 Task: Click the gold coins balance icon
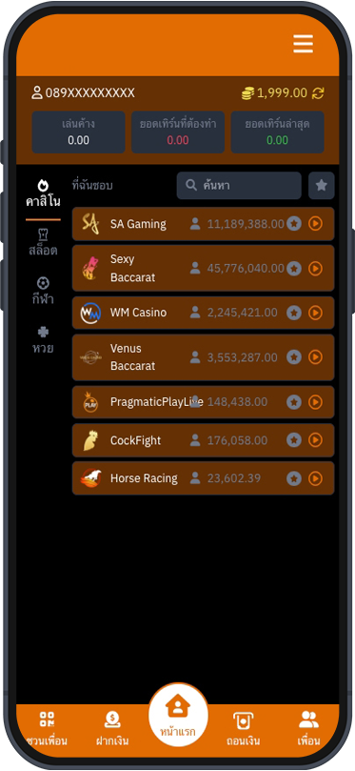(248, 93)
